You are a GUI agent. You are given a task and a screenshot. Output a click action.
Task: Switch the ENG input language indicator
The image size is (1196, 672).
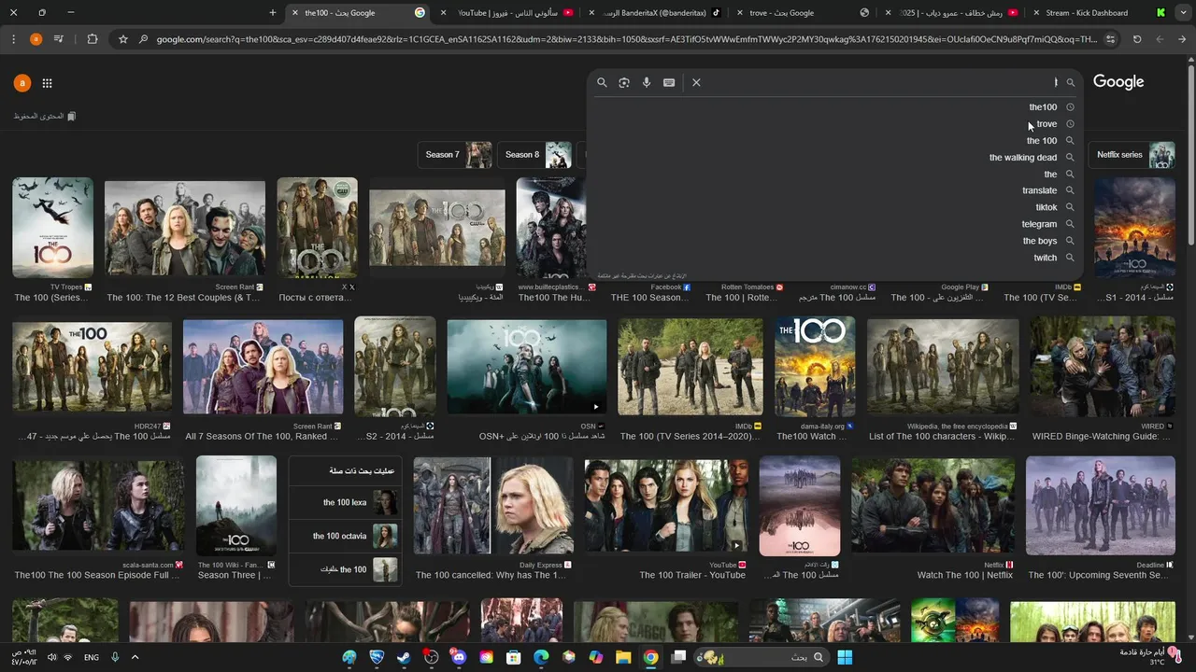tap(92, 657)
